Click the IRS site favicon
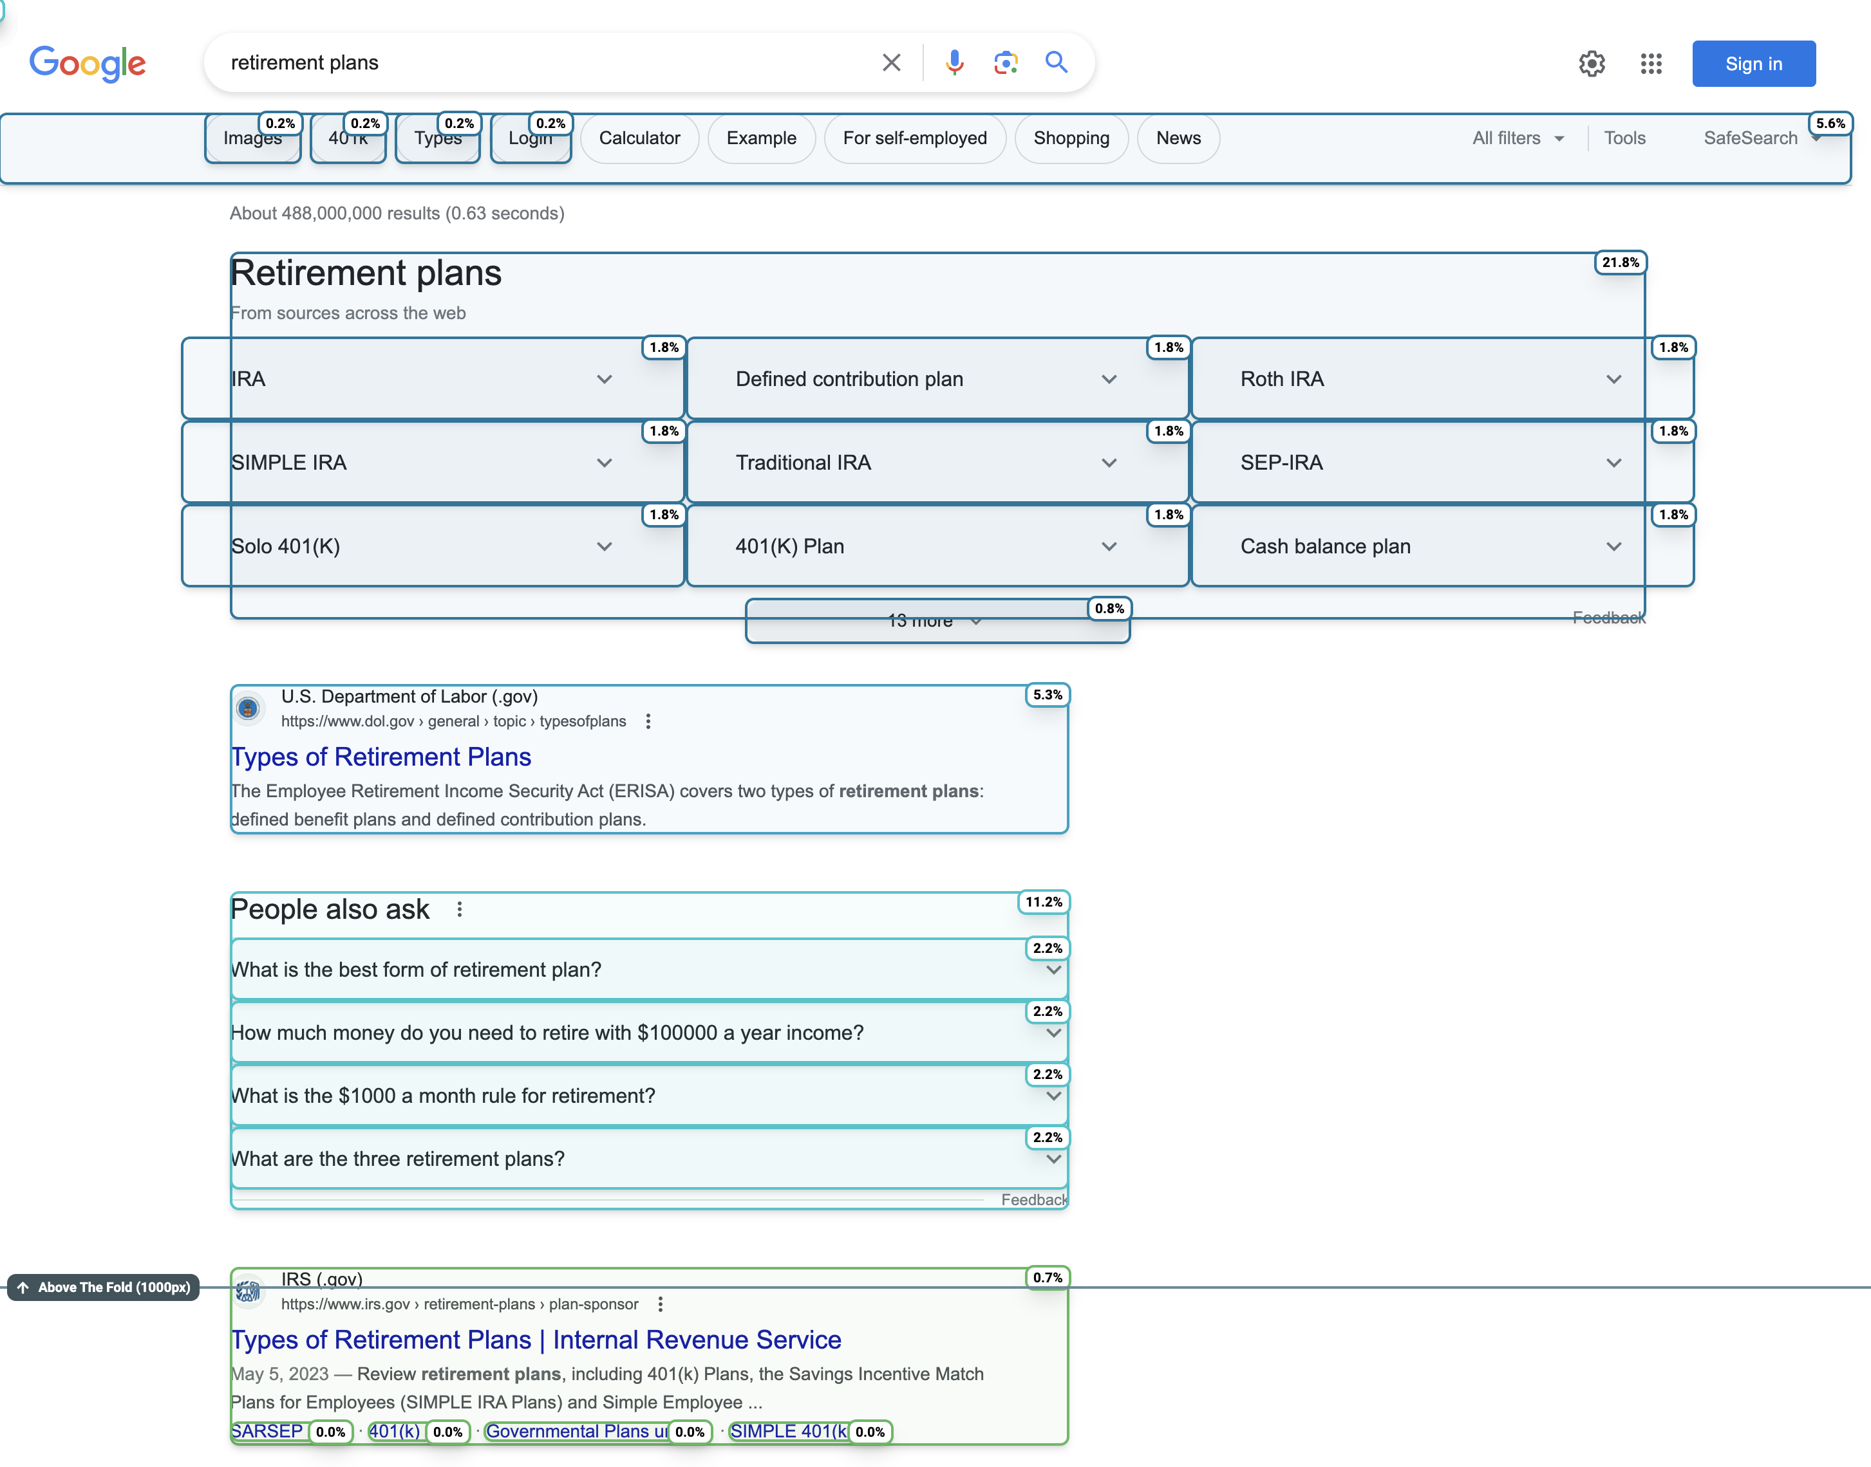This screenshot has width=1871, height=1467. tap(249, 1291)
